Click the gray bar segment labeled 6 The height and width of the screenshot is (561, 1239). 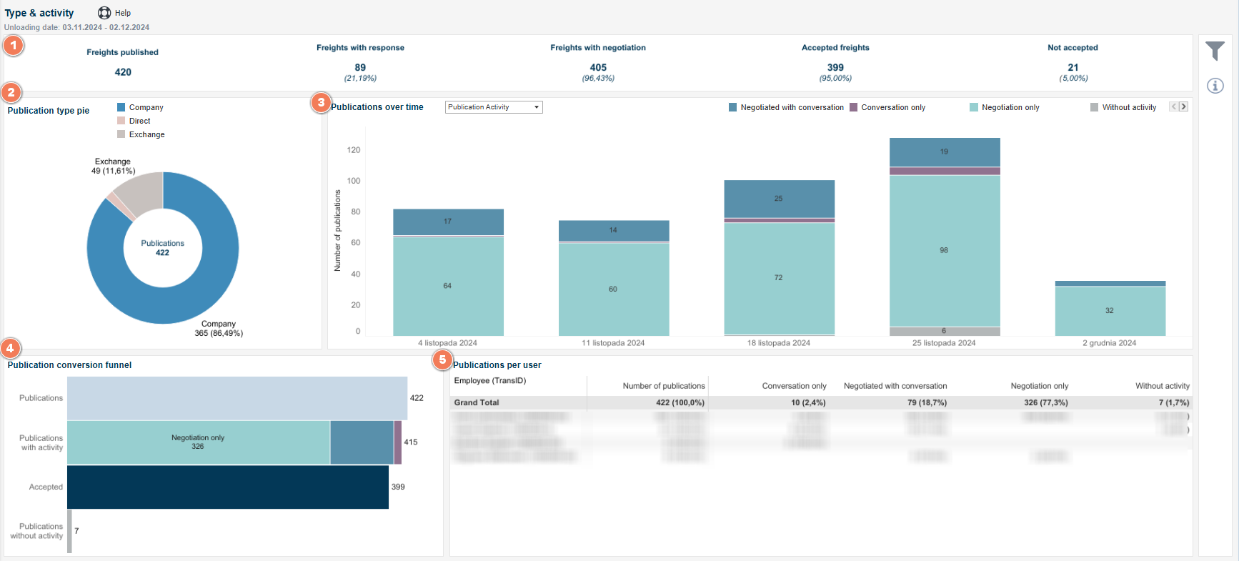[x=945, y=332]
